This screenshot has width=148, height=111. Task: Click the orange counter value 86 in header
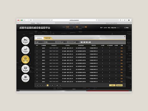point(86,27)
